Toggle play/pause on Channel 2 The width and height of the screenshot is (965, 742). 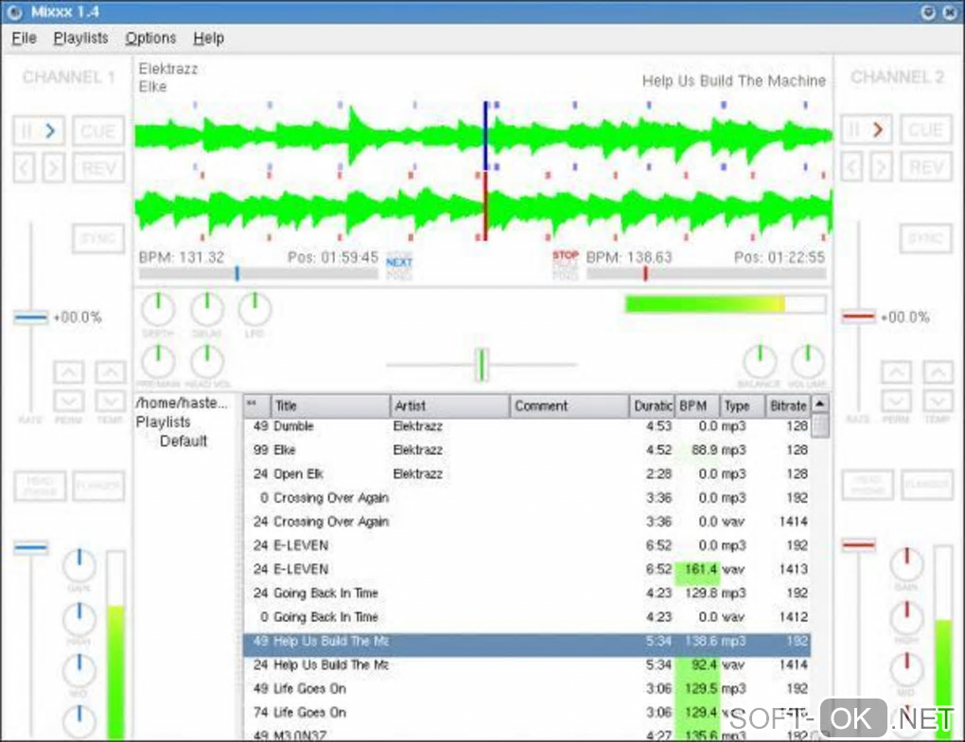click(x=867, y=130)
